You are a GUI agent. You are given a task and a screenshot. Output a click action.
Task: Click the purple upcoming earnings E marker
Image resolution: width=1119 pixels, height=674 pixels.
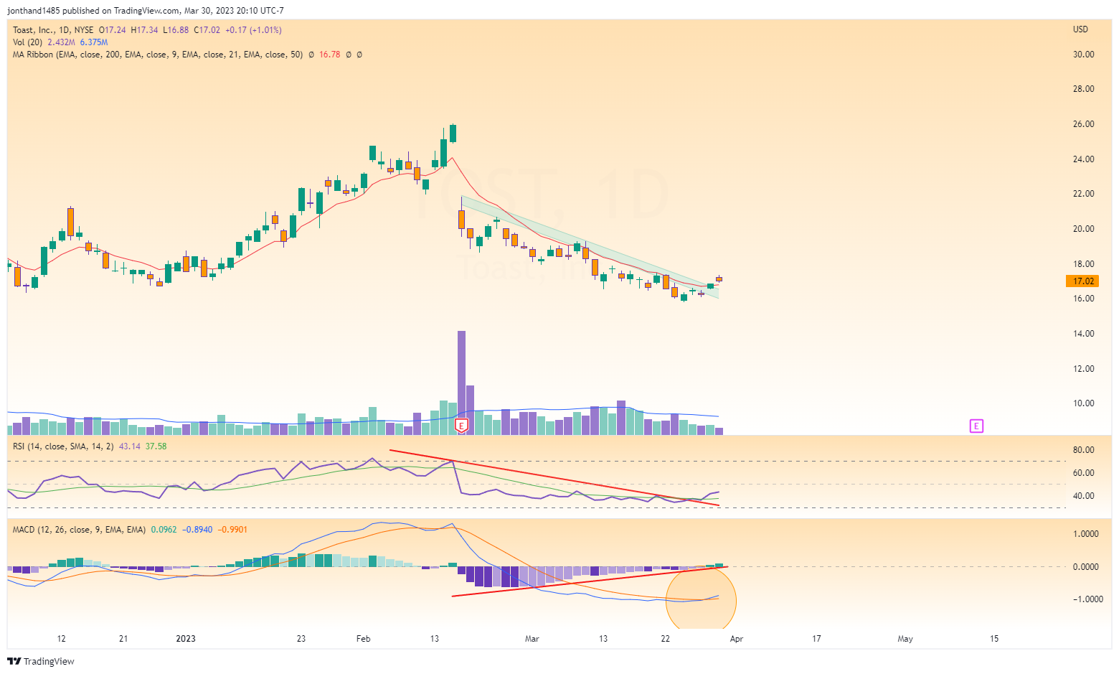click(976, 426)
